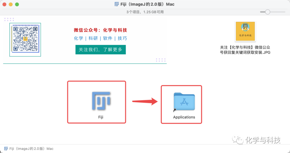Select the Fiji application icon
The image size is (290, 153).
[x=101, y=101]
